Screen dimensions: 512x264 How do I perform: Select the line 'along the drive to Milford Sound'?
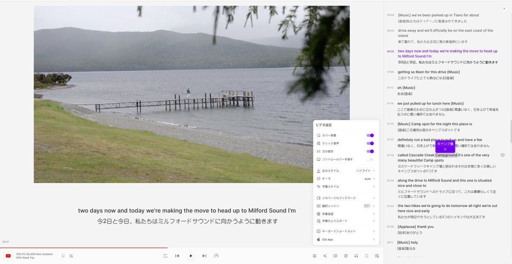coord(445,183)
